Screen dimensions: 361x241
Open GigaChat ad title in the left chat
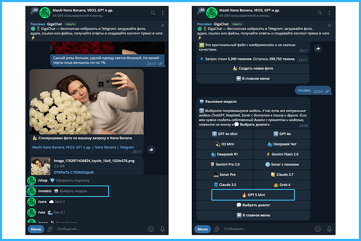tap(54, 24)
